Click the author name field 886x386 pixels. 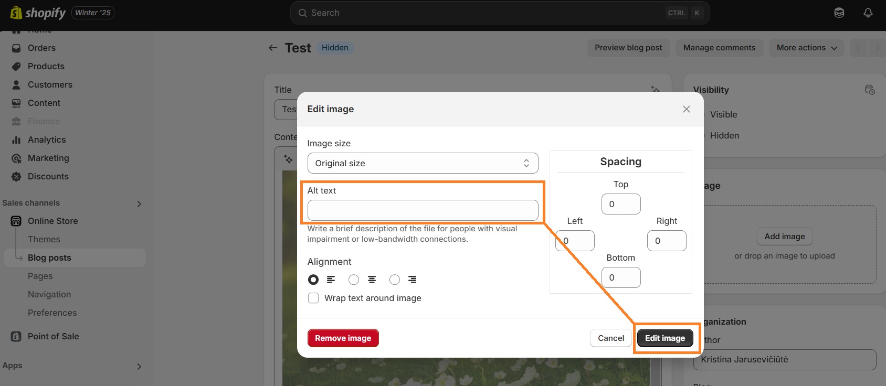tap(785, 360)
